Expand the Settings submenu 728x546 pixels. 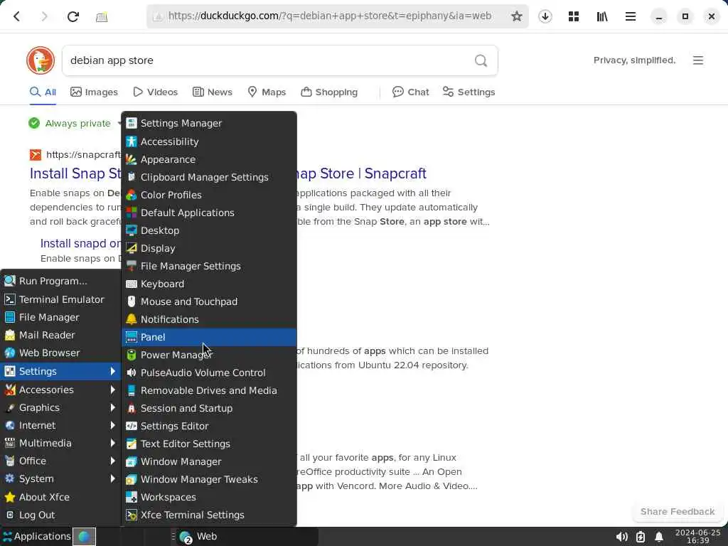click(60, 371)
